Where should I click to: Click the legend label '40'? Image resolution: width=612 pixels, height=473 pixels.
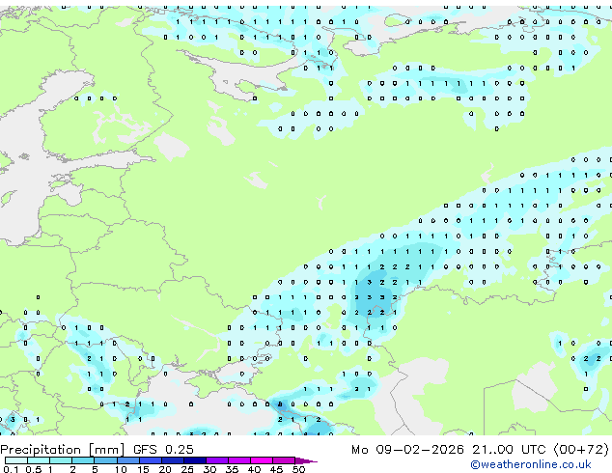coord(254,469)
